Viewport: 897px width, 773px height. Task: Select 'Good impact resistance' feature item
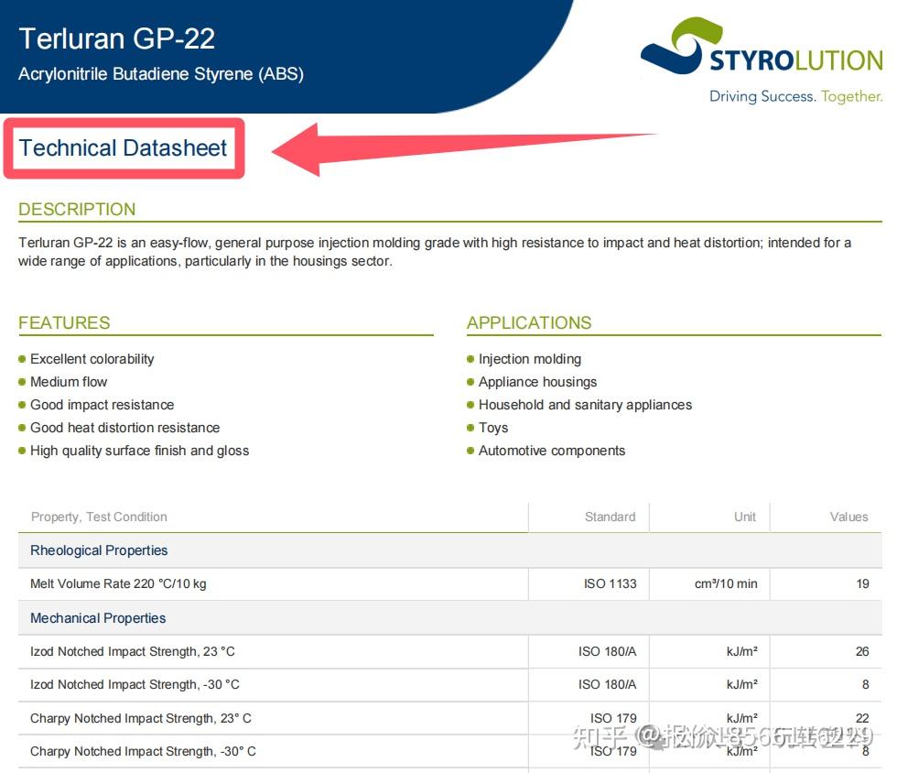tap(102, 405)
